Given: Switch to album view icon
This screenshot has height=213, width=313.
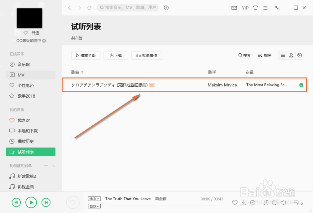Looking at the screenshot, I should pos(300,55).
